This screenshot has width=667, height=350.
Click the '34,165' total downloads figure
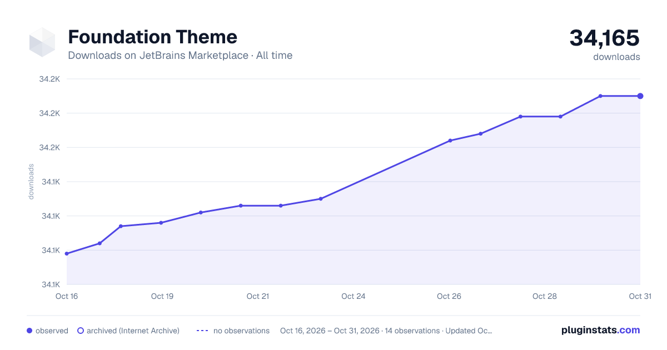coord(605,38)
